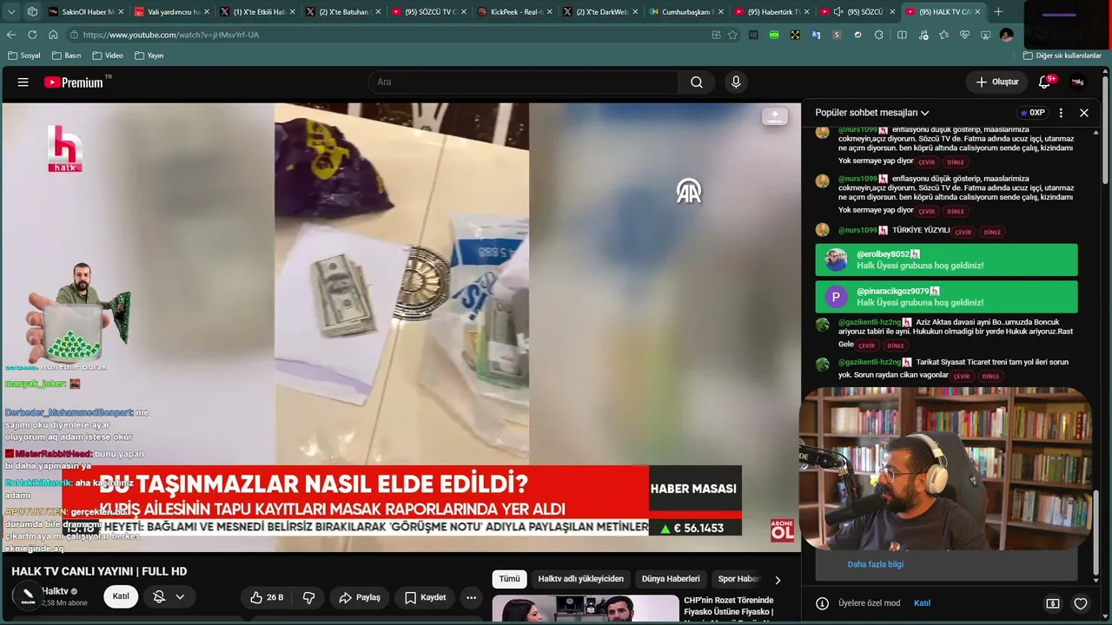Switch to KickPeek tab

coord(516,12)
